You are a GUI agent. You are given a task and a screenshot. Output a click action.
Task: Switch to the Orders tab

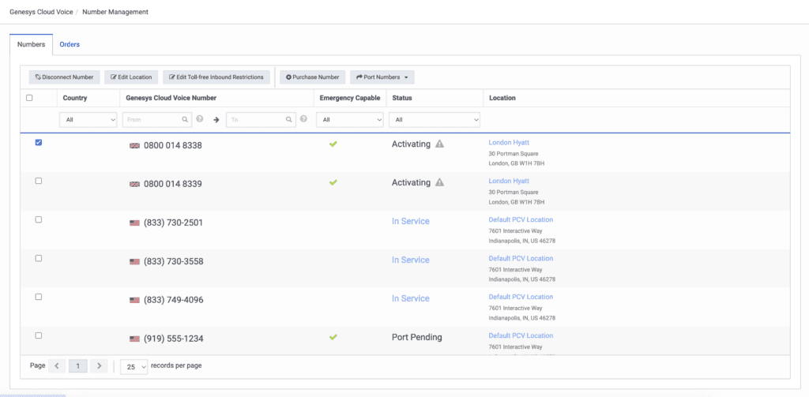pyautogui.click(x=70, y=44)
